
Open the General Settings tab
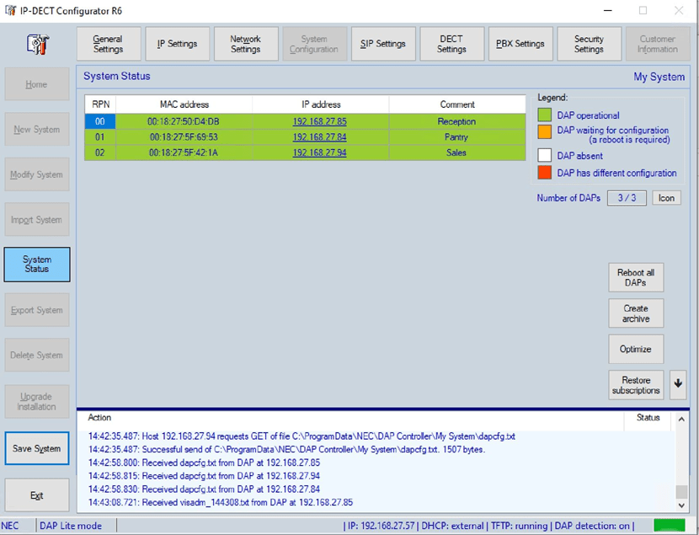tap(108, 44)
